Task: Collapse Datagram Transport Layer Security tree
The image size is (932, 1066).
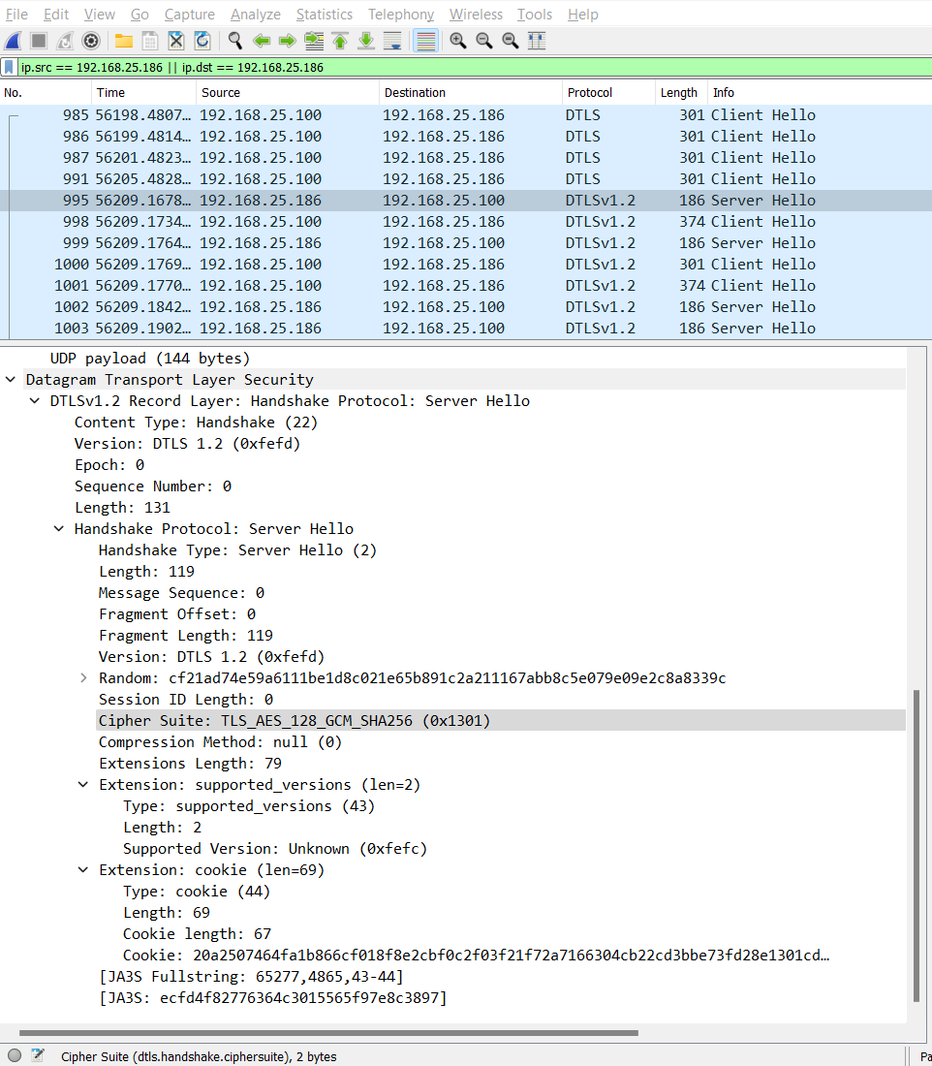Action: click(x=11, y=379)
